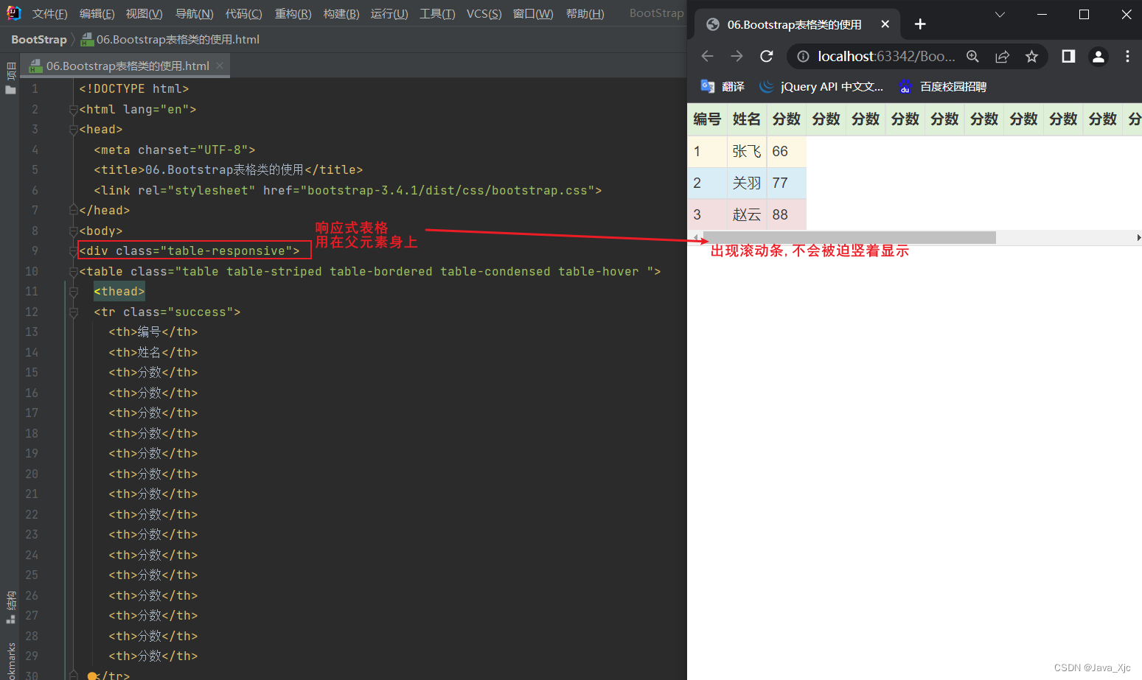This screenshot has width=1142, height=680.
Task: Click the th 编号 code on line 13
Action: click(x=153, y=332)
